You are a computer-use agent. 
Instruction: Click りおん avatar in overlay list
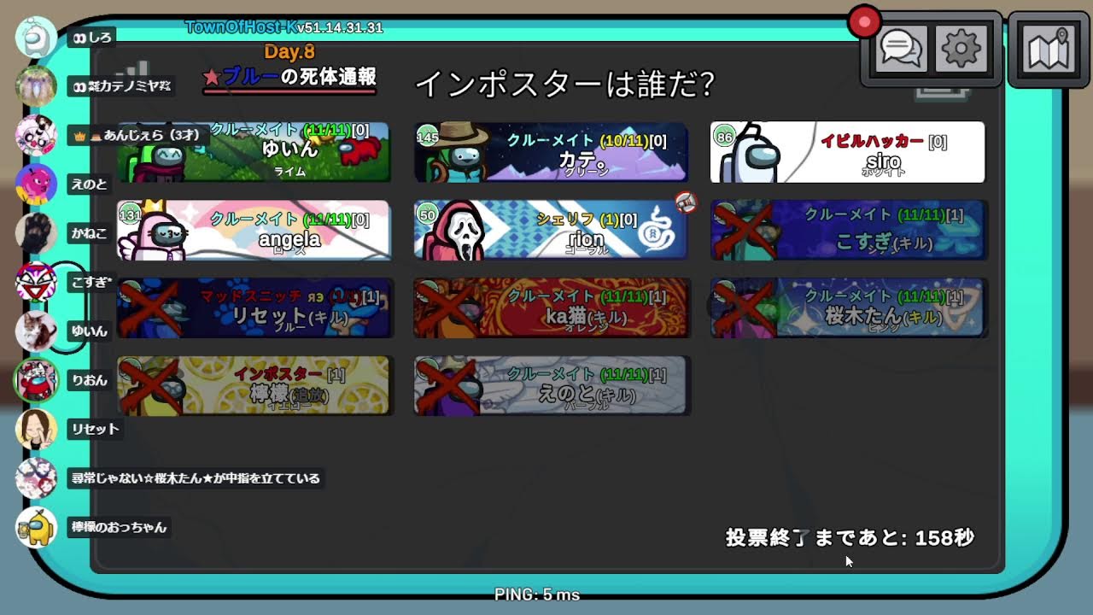click(37, 380)
